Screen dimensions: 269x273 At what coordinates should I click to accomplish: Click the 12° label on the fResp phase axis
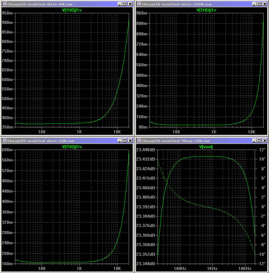click(262, 150)
